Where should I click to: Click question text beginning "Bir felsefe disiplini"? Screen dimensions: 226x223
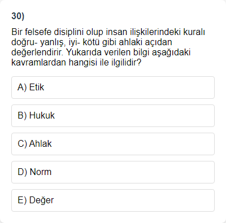108,47
